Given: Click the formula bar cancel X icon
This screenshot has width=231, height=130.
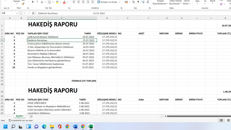Looking at the screenshot, I should click(x=25, y=13).
